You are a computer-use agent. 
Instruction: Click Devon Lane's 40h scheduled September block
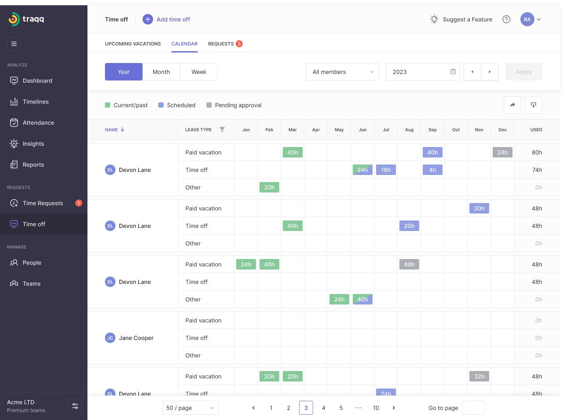[x=432, y=152]
